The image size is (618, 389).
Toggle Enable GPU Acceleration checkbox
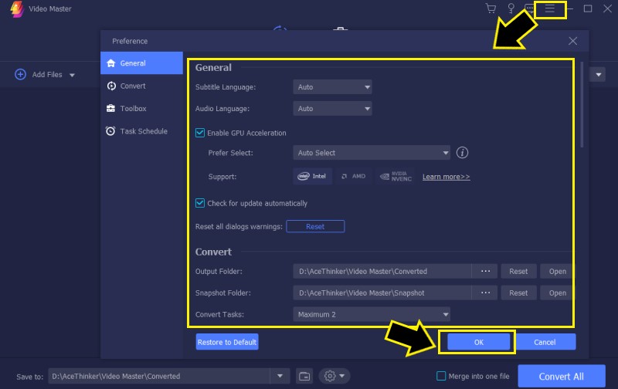(x=200, y=133)
